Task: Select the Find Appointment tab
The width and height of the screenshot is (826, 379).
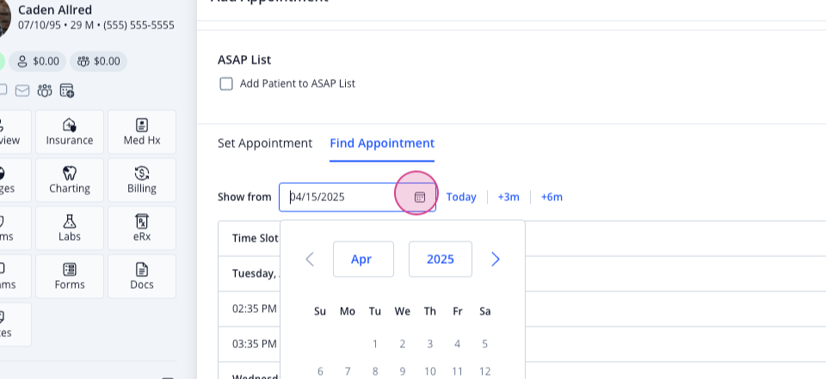Action: 382,144
